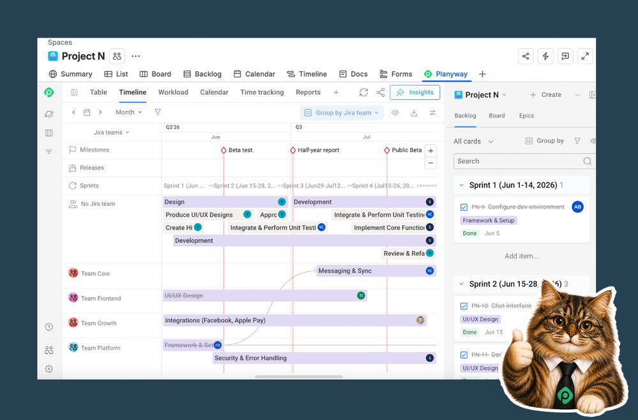The image size is (638, 420).
Task: Go to the previous period with the left arrow
Action: coord(73,112)
